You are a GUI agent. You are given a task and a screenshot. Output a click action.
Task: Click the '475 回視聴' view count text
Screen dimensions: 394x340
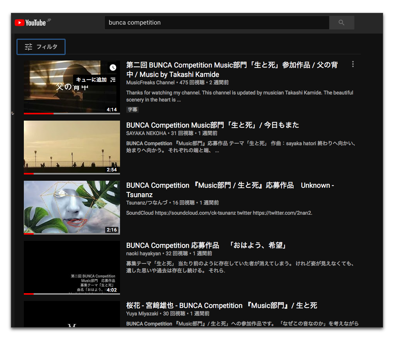point(192,82)
